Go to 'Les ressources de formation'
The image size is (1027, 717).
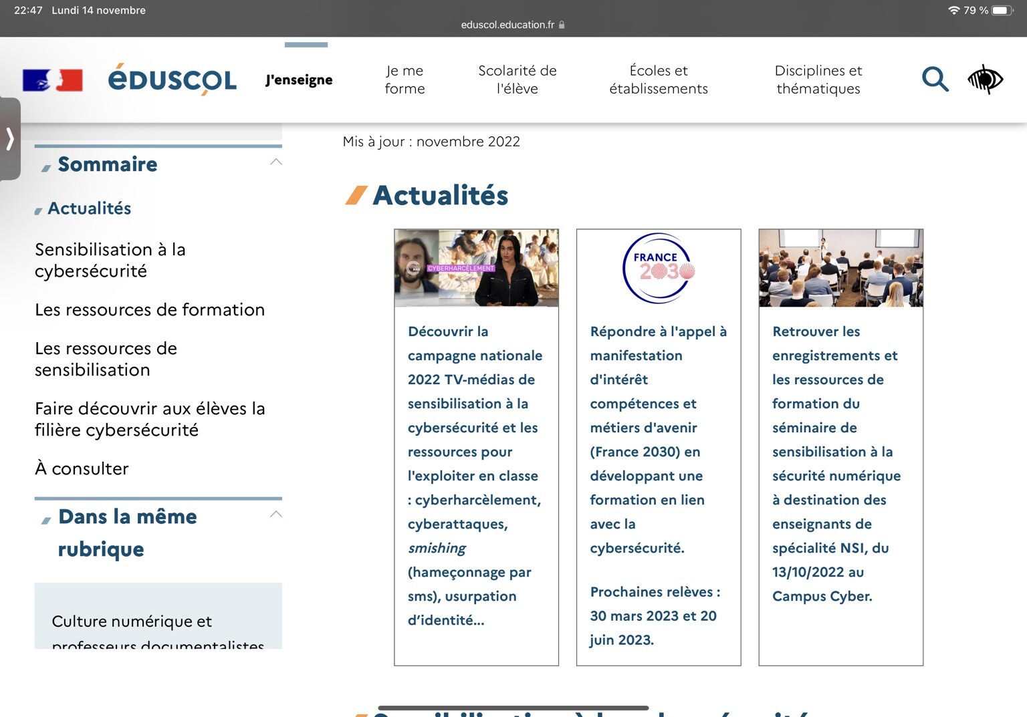coord(150,309)
